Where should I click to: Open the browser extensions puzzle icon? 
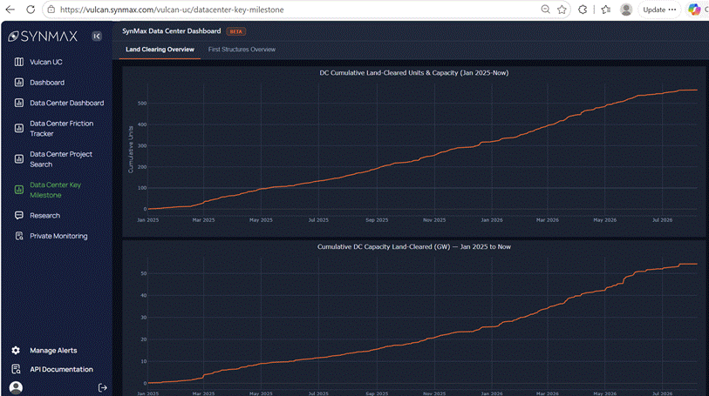[x=583, y=10]
